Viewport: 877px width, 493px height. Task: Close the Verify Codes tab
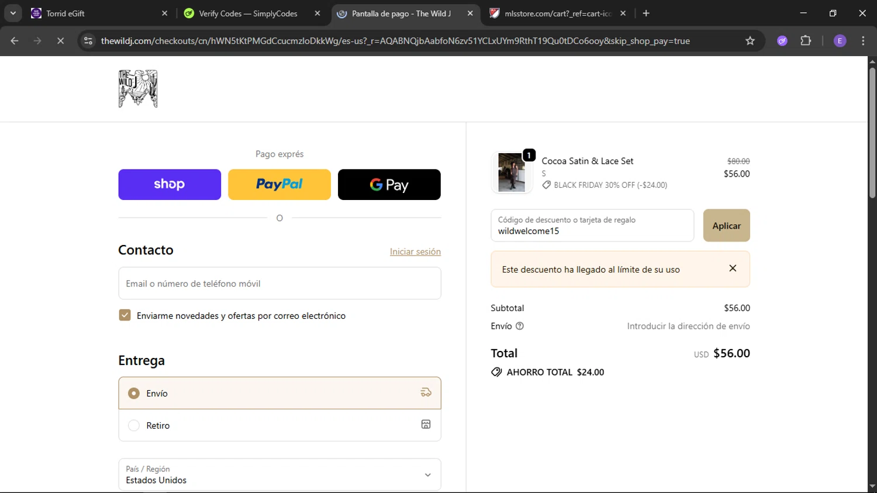click(x=317, y=13)
